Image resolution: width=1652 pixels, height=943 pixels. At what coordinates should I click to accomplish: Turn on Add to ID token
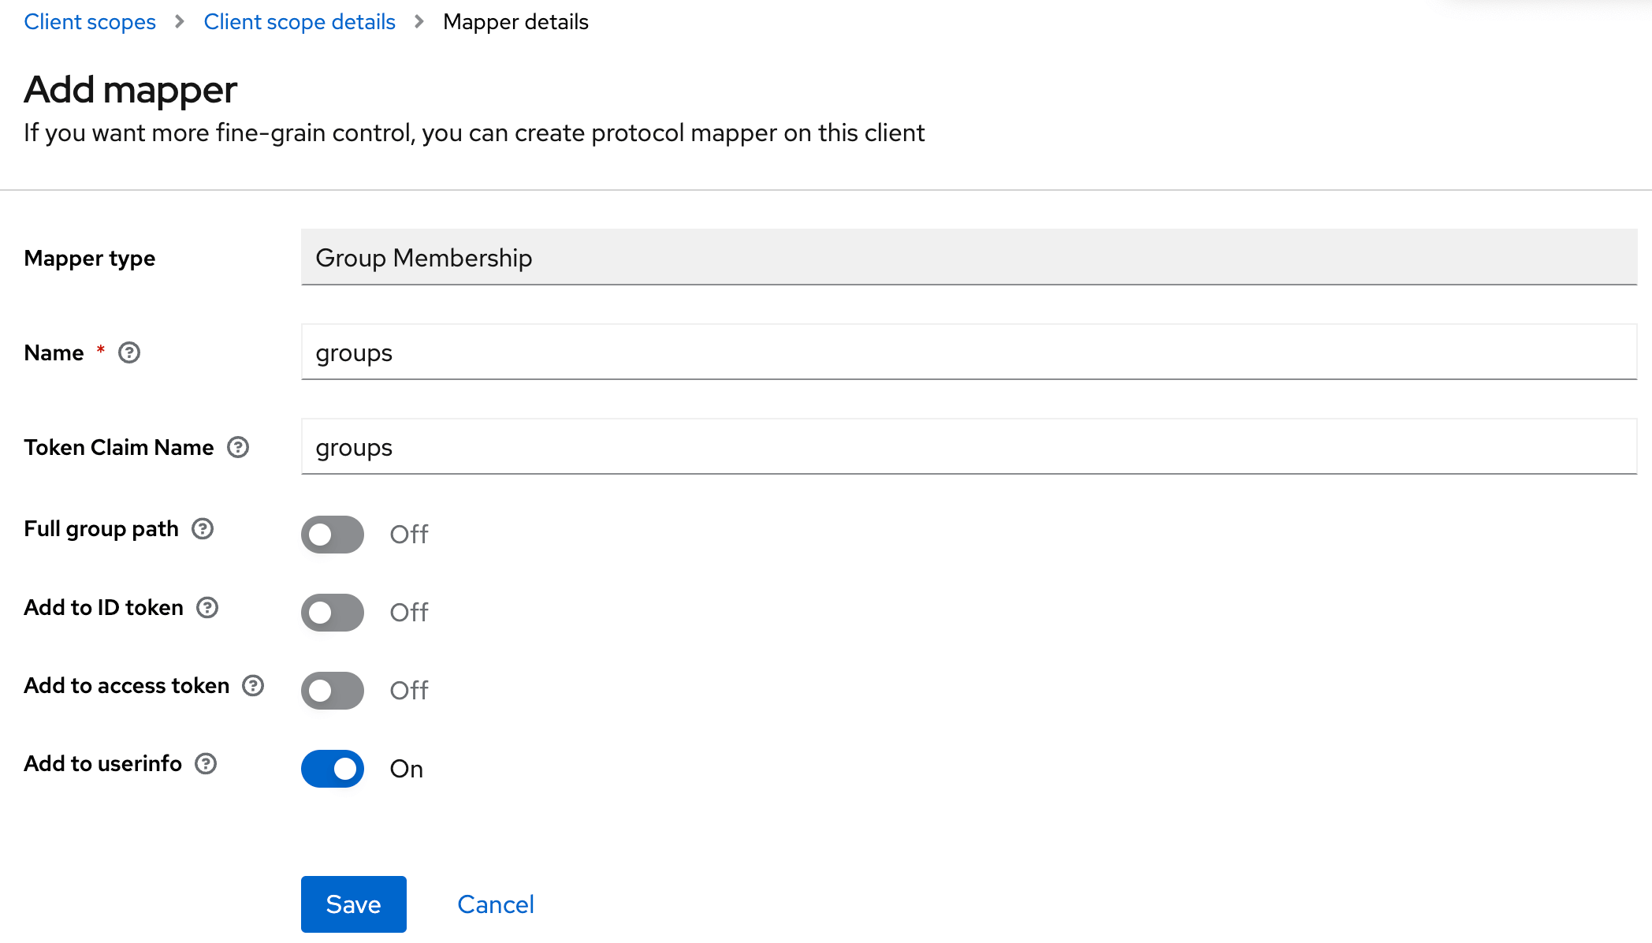(333, 613)
